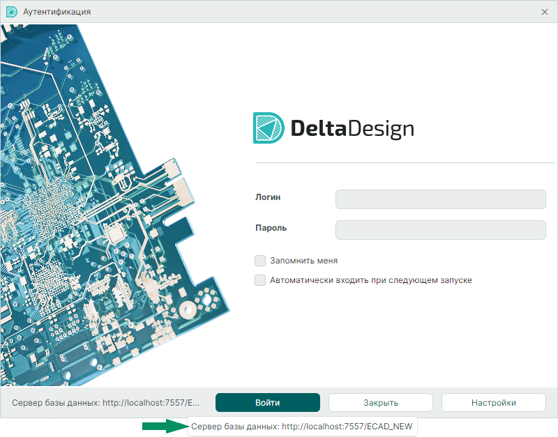This screenshot has height=437, width=558.
Task: Click the green arrow pointing to tooltip
Action: pyautogui.click(x=163, y=426)
